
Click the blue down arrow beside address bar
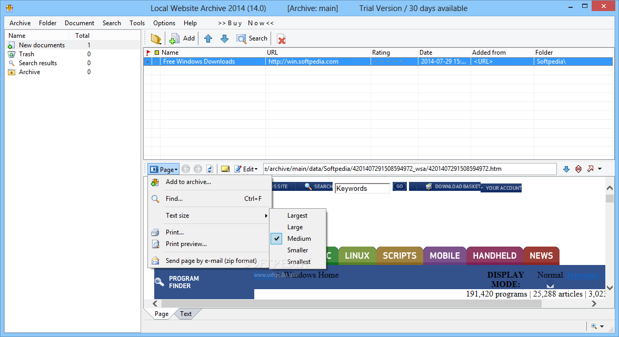566,169
